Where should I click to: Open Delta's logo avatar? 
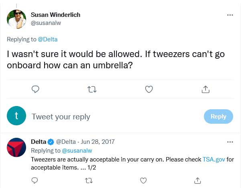(16, 147)
